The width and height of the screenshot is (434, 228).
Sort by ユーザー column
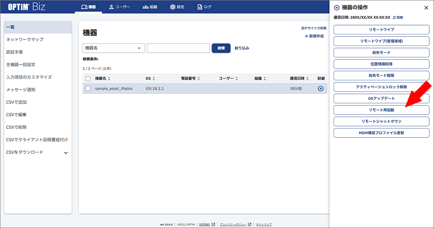click(x=228, y=79)
